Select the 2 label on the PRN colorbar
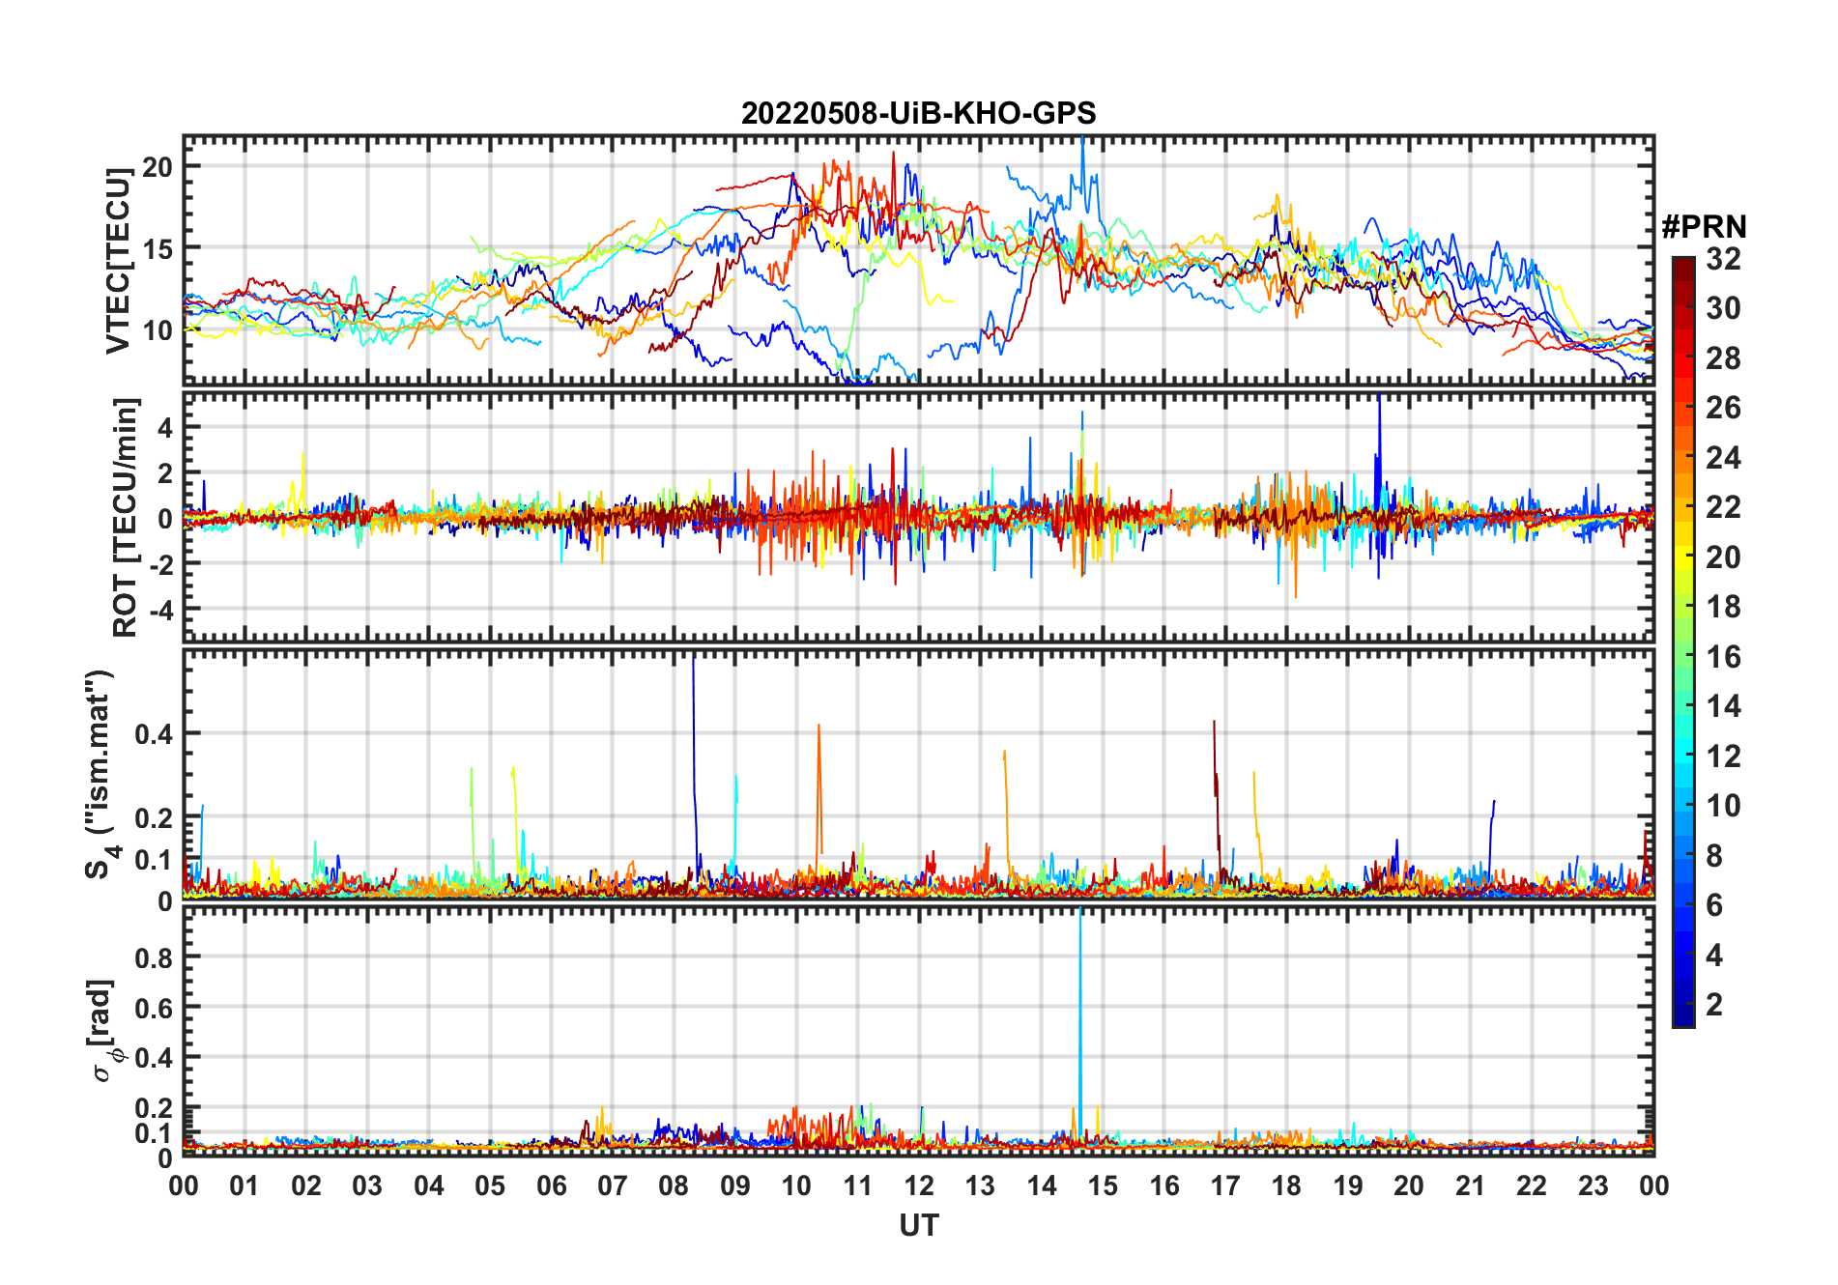1838x1285 pixels. tap(1714, 1005)
